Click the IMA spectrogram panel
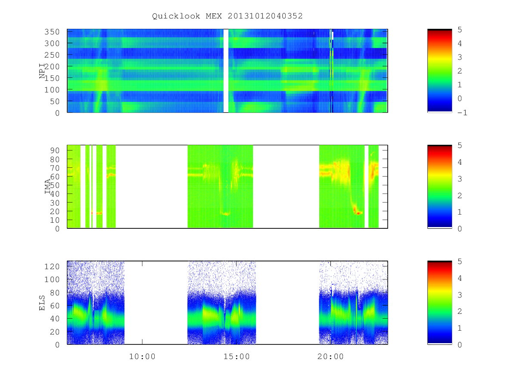Image resolution: width=517 pixels, height=387 pixels. (x=227, y=187)
